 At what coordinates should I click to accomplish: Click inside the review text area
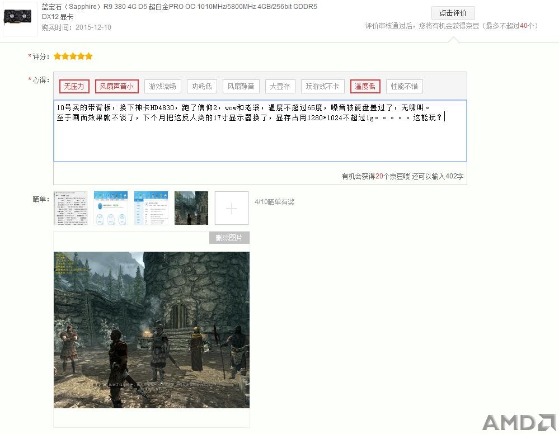(260, 131)
